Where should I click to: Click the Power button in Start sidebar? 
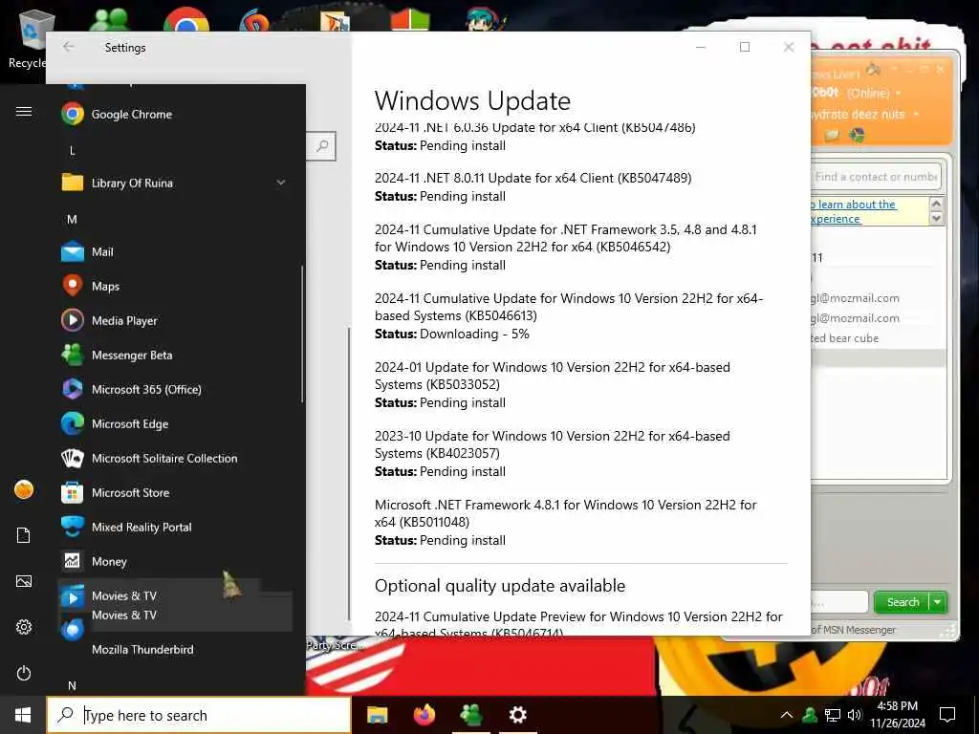pyautogui.click(x=24, y=673)
